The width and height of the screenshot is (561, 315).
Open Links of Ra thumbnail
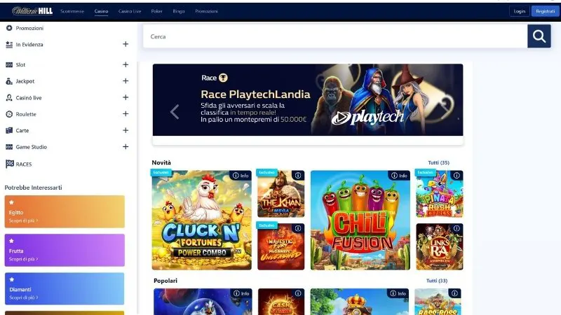(440, 246)
